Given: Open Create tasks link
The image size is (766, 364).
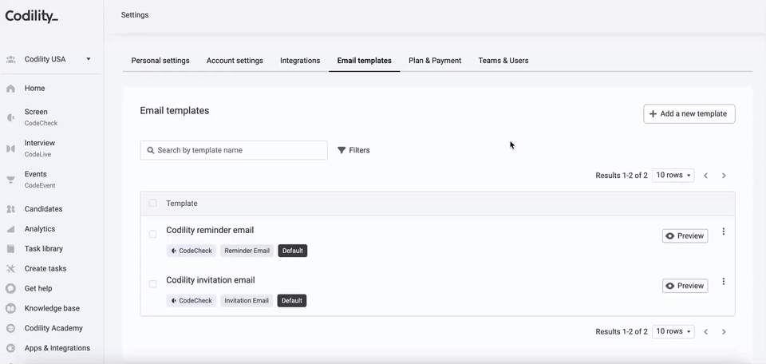Looking at the screenshot, I should 45,269.
